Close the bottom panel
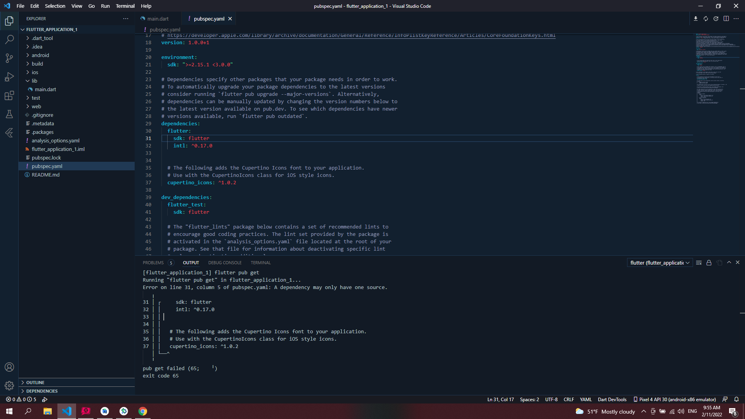745x419 pixels. [x=738, y=263]
